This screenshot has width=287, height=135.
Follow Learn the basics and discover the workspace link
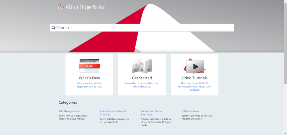(142, 85)
